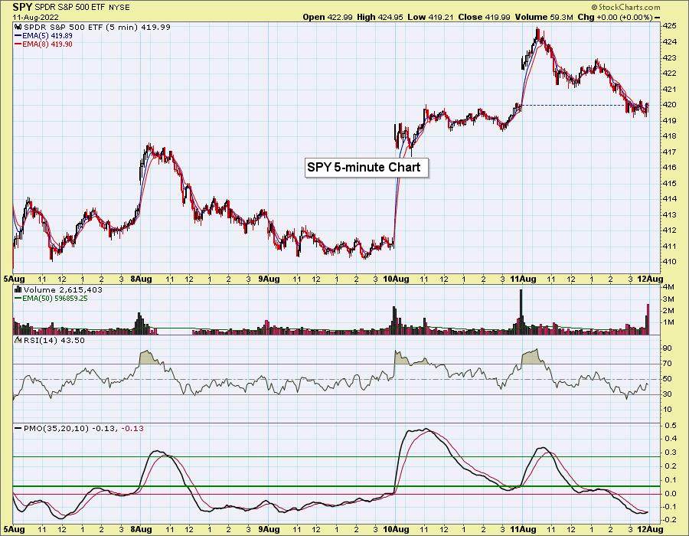
Task: Click the '30' RSI axis label
Action: [668, 394]
